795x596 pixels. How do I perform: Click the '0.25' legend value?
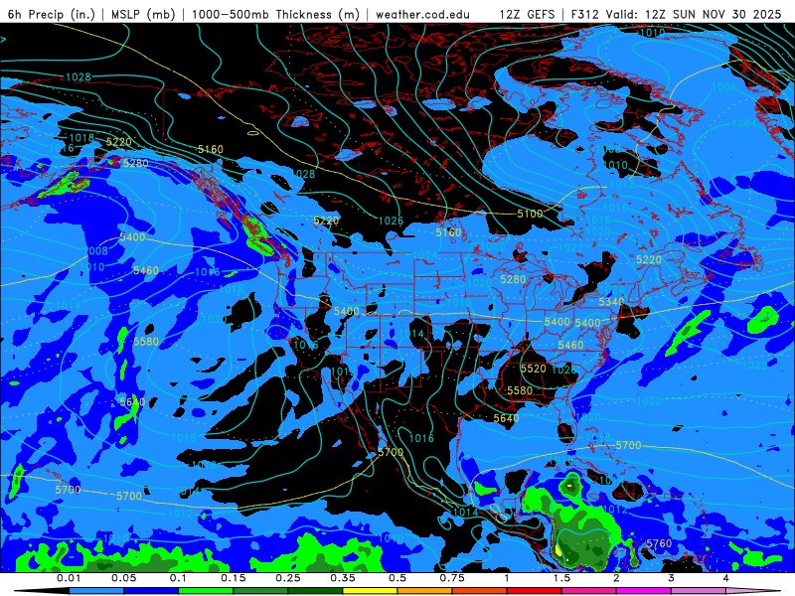coord(288,578)
